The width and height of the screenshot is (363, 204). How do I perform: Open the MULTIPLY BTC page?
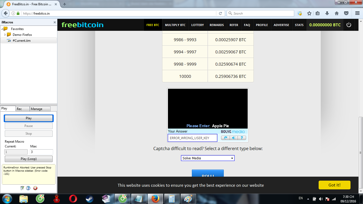click(175, 25)
